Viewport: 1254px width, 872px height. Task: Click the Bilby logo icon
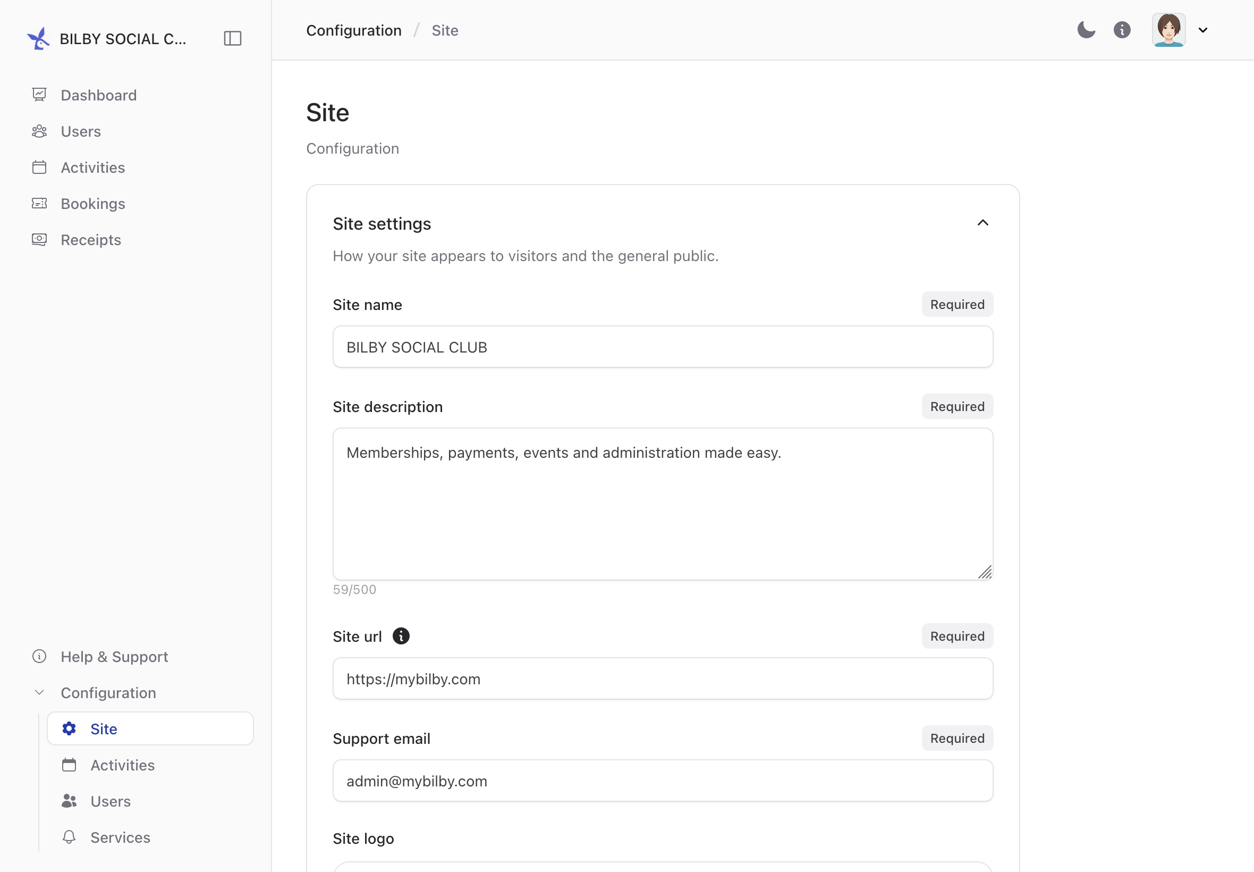pos(38,38)
